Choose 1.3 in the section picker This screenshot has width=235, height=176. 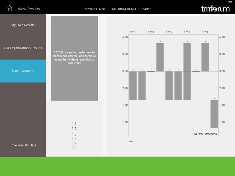pyautogui.click(x=74, y=134)
